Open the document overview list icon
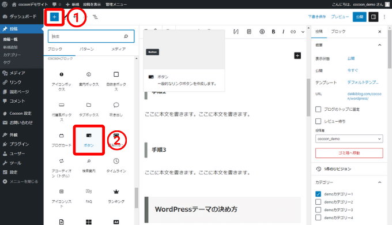392x225 pixels. point(95,17)
